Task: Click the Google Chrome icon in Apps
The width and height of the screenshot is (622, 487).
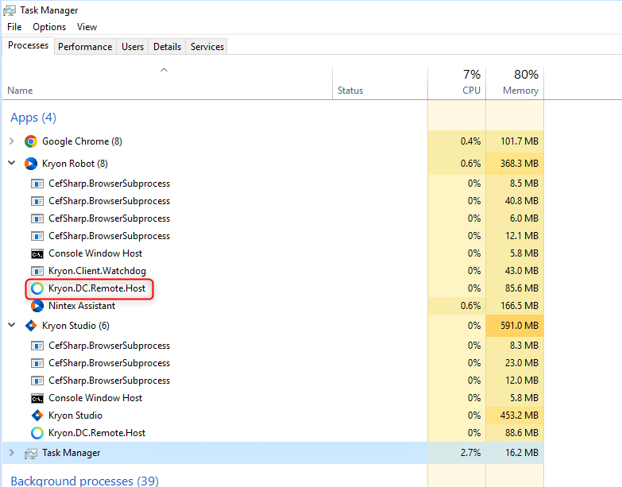Action: [x=31, y=141]
